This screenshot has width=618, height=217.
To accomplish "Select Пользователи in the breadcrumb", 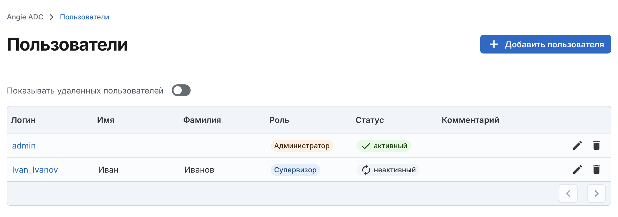I will [84, 17].
